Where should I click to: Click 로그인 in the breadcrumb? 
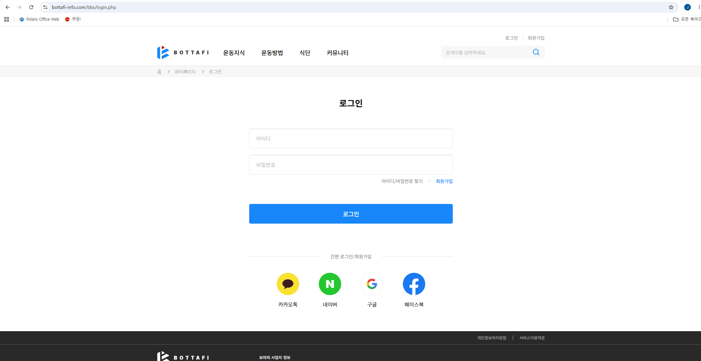(x=215, y=72)
